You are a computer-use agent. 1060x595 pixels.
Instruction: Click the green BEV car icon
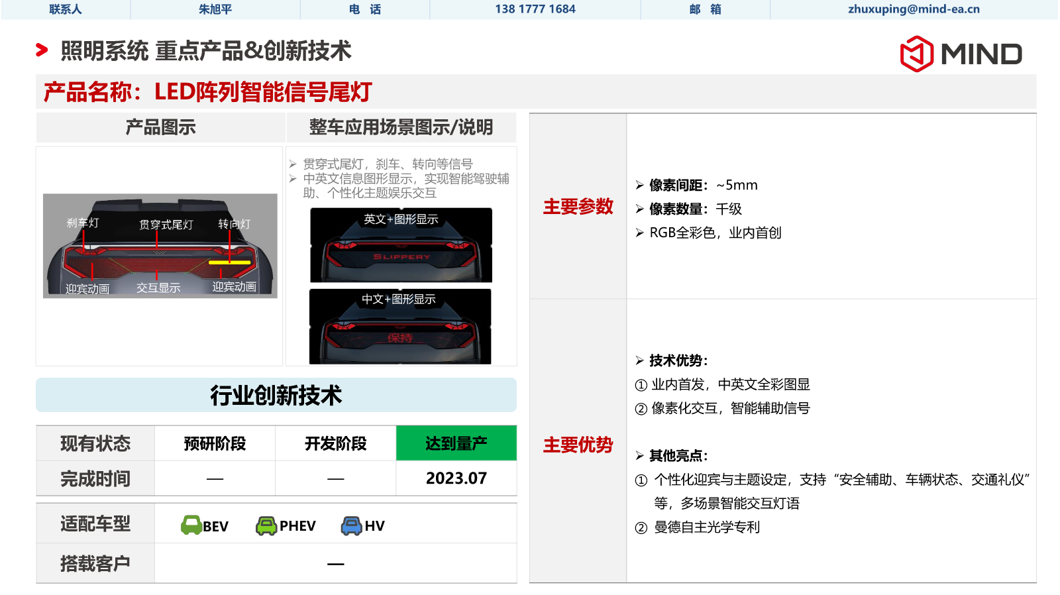(191, 525)
